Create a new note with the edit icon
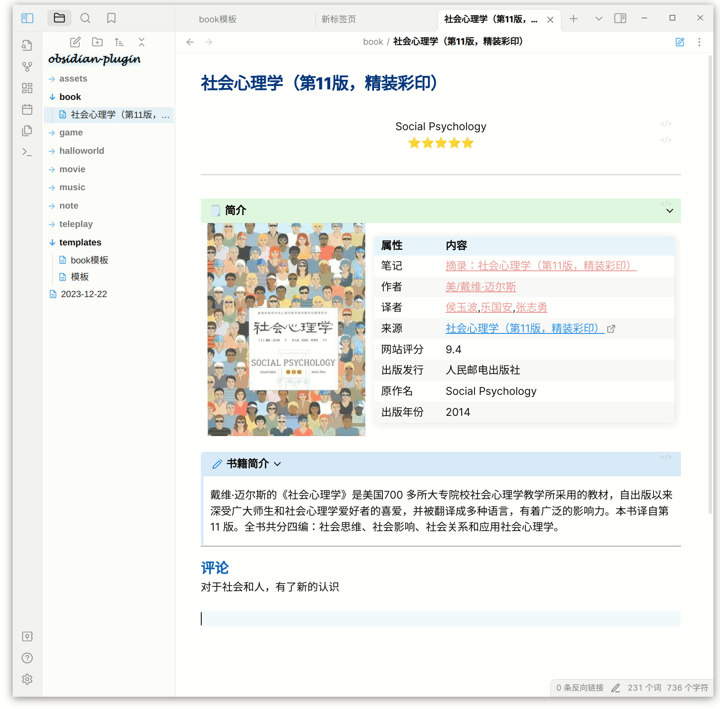 [x=75, y=42]
